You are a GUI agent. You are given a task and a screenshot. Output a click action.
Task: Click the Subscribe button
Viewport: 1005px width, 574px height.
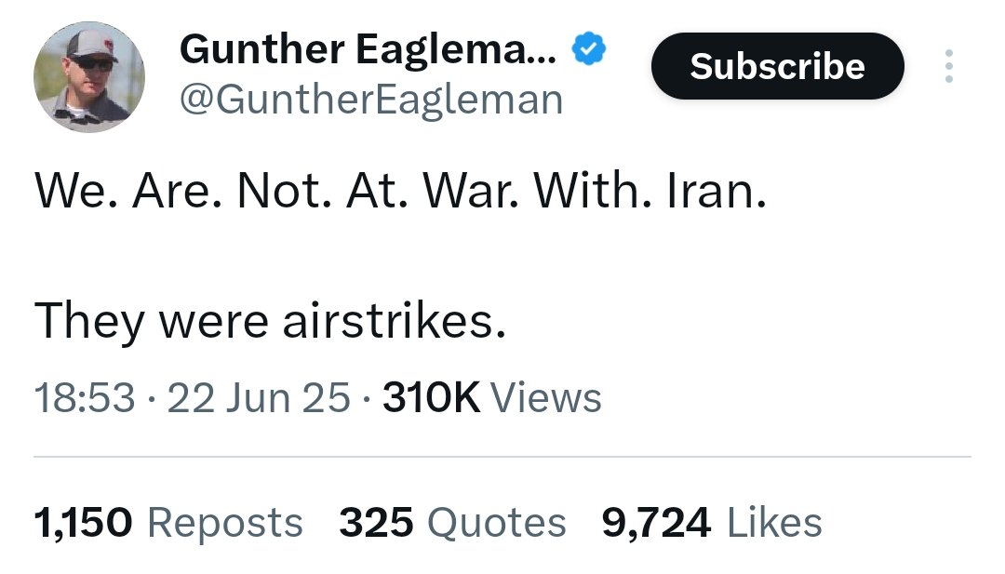[777, 66]
